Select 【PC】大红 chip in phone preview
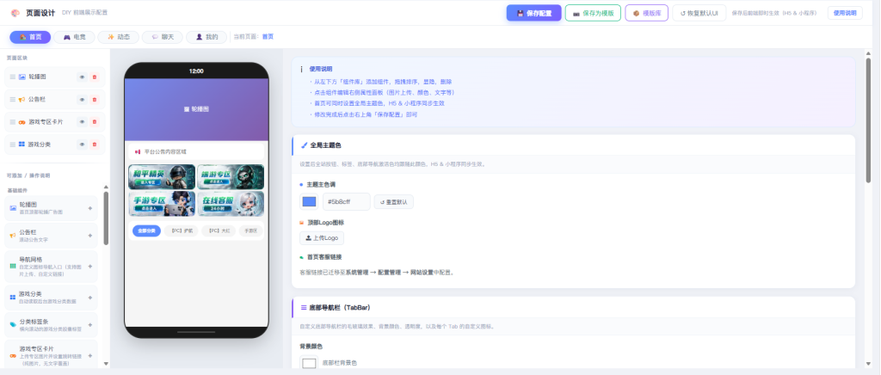The width and height of the screenshot is (881, 375). coord(219,231)
